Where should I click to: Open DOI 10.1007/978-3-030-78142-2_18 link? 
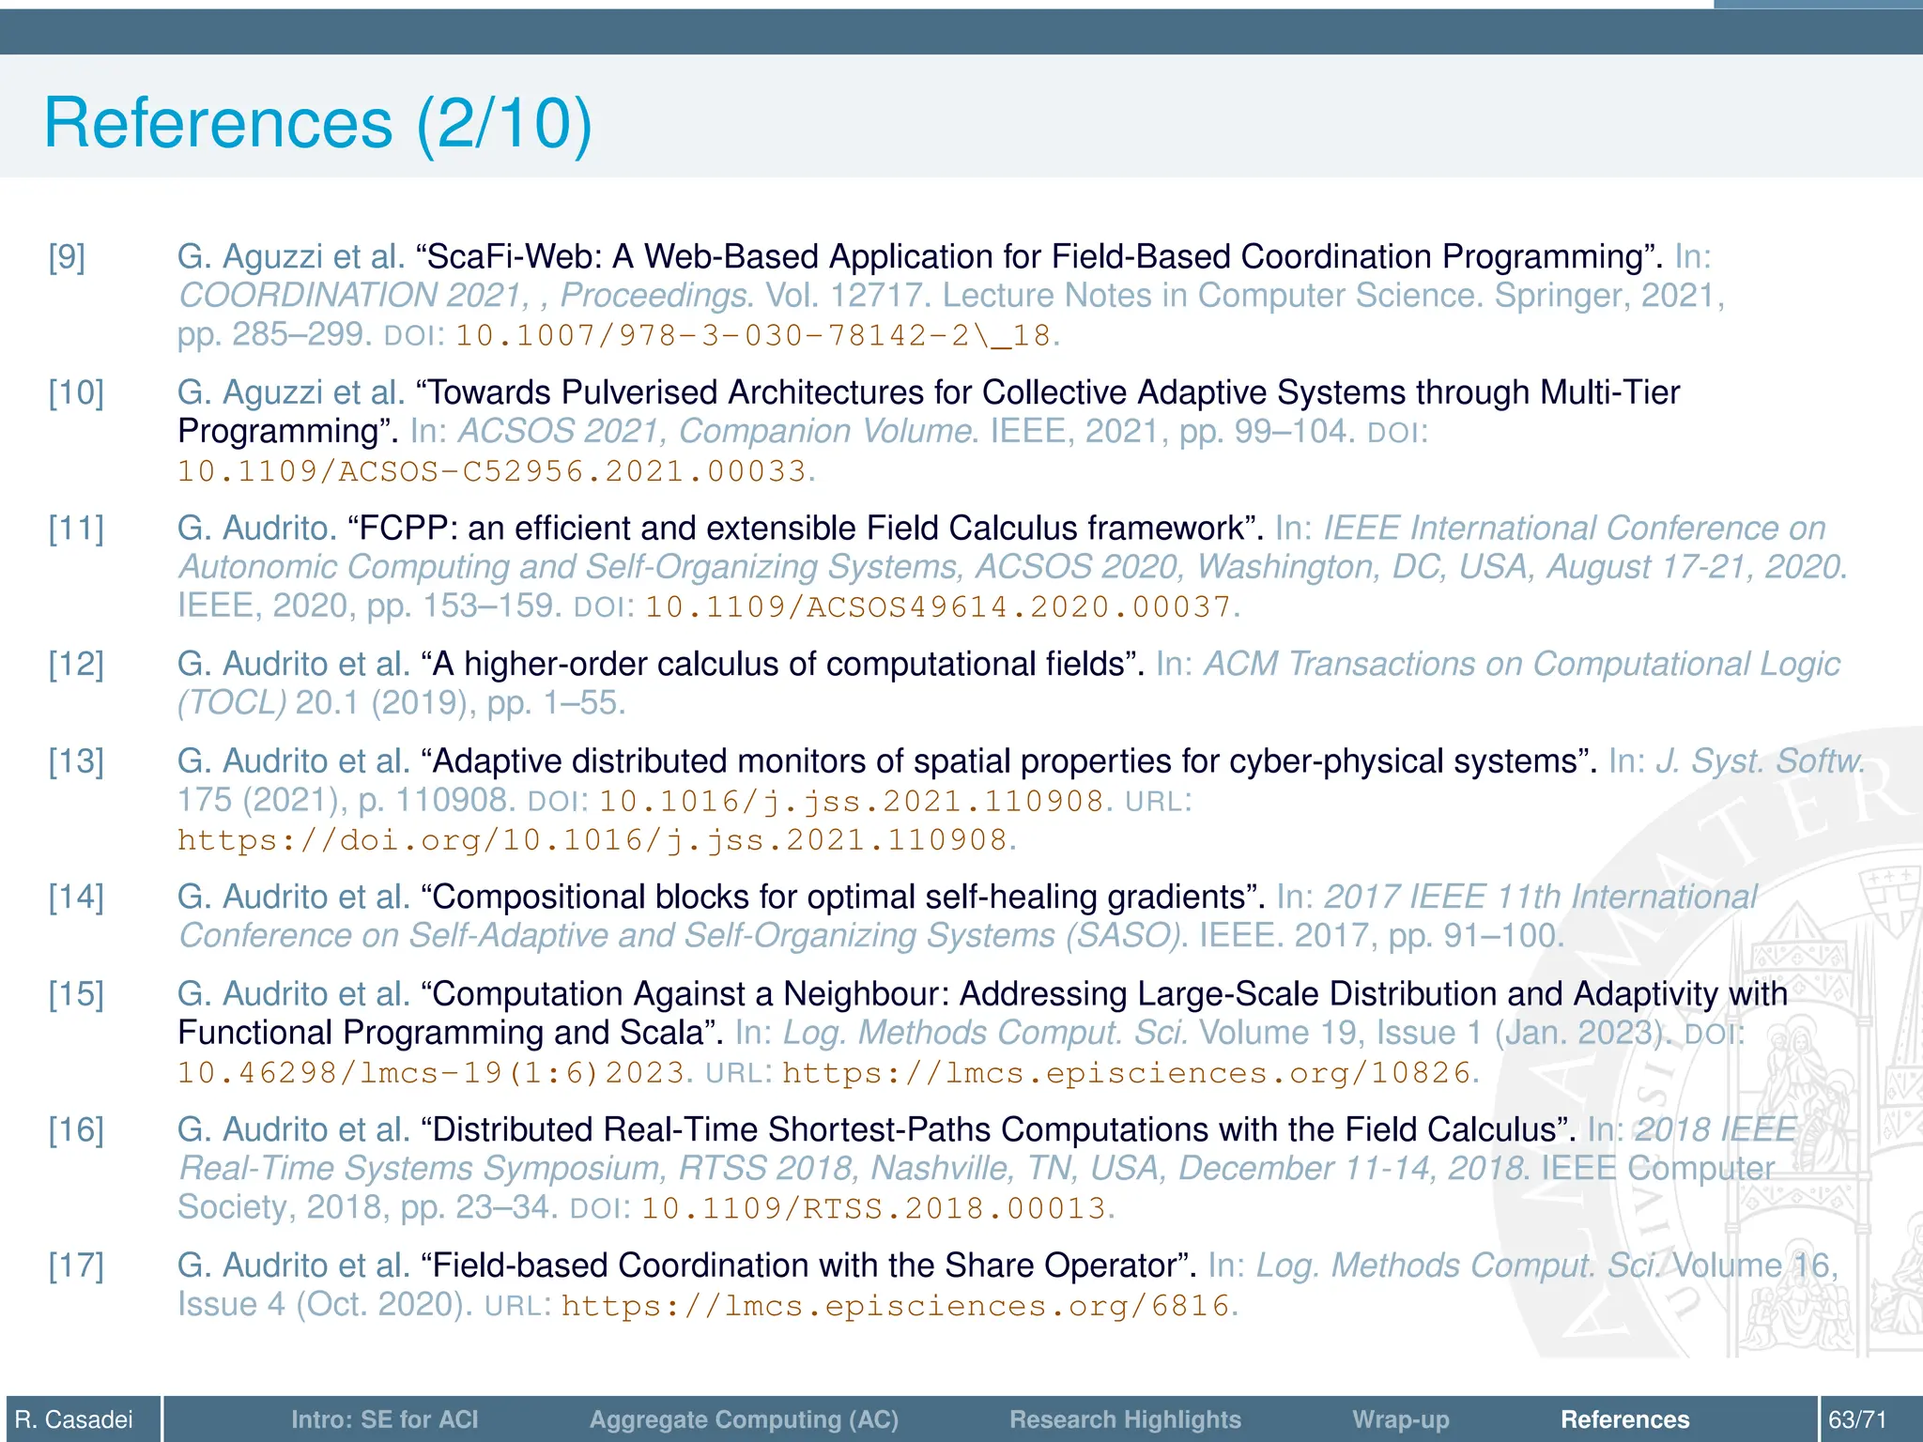753,335
